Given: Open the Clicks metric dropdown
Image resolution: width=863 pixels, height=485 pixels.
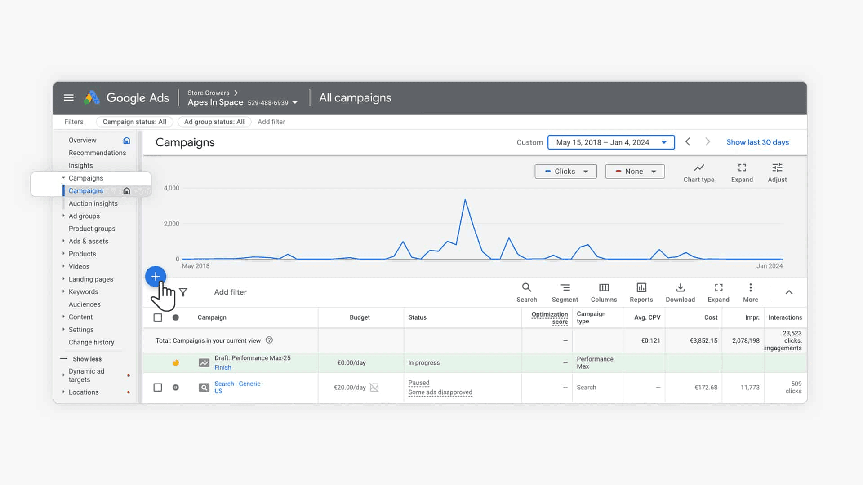Looking at the screenshot, I should [x=565, y=172].
